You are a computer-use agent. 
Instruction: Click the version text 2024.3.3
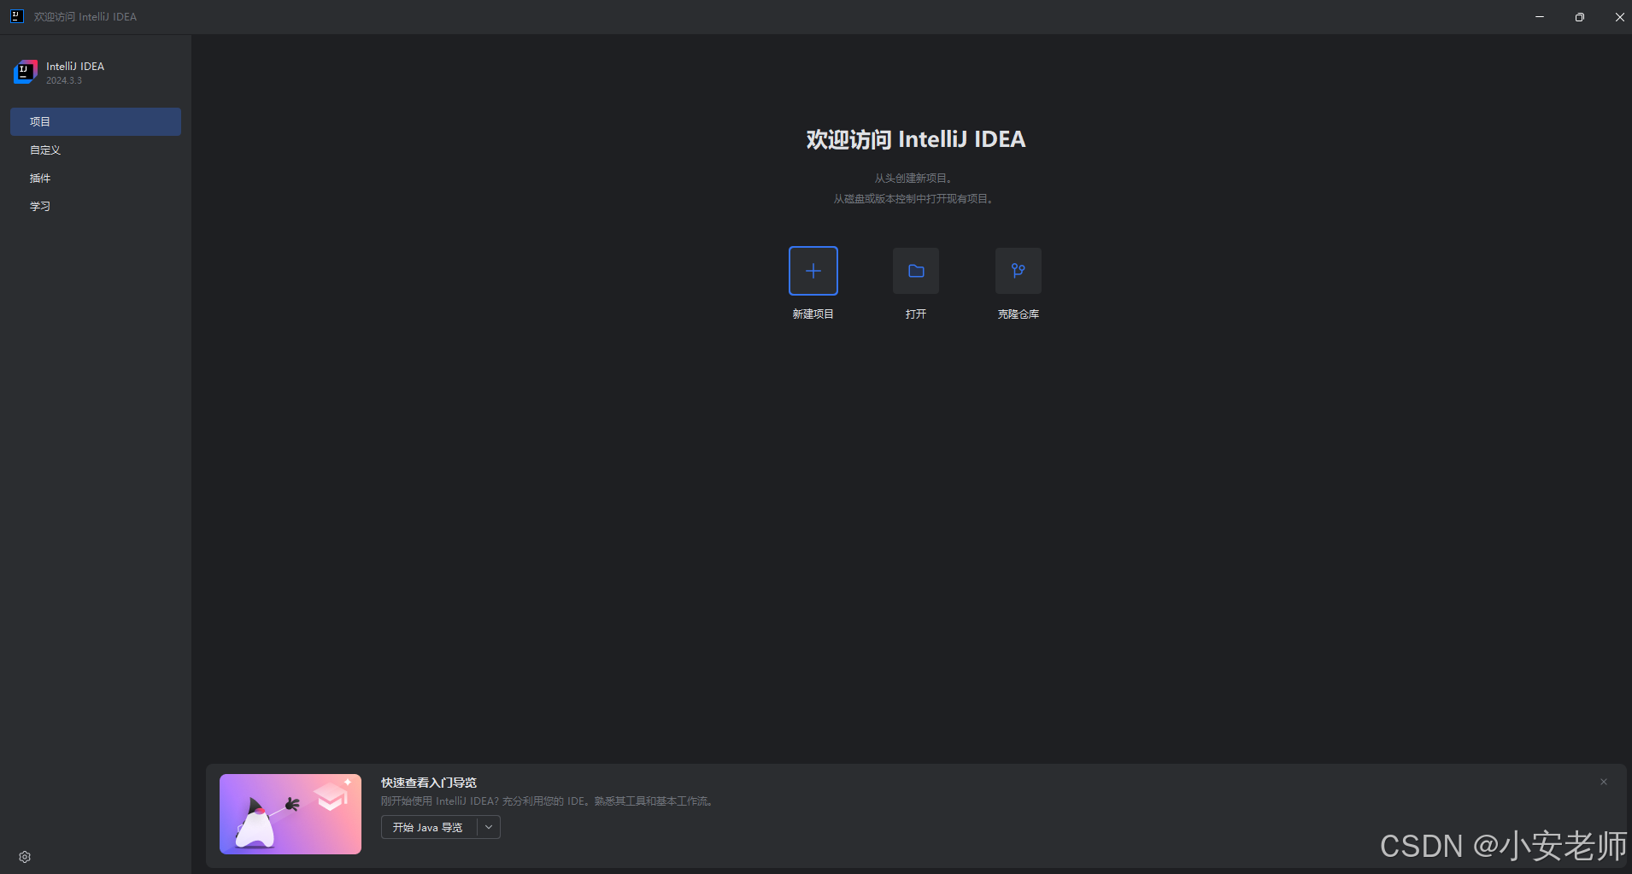pyautogui.click(x=64, y=80)
